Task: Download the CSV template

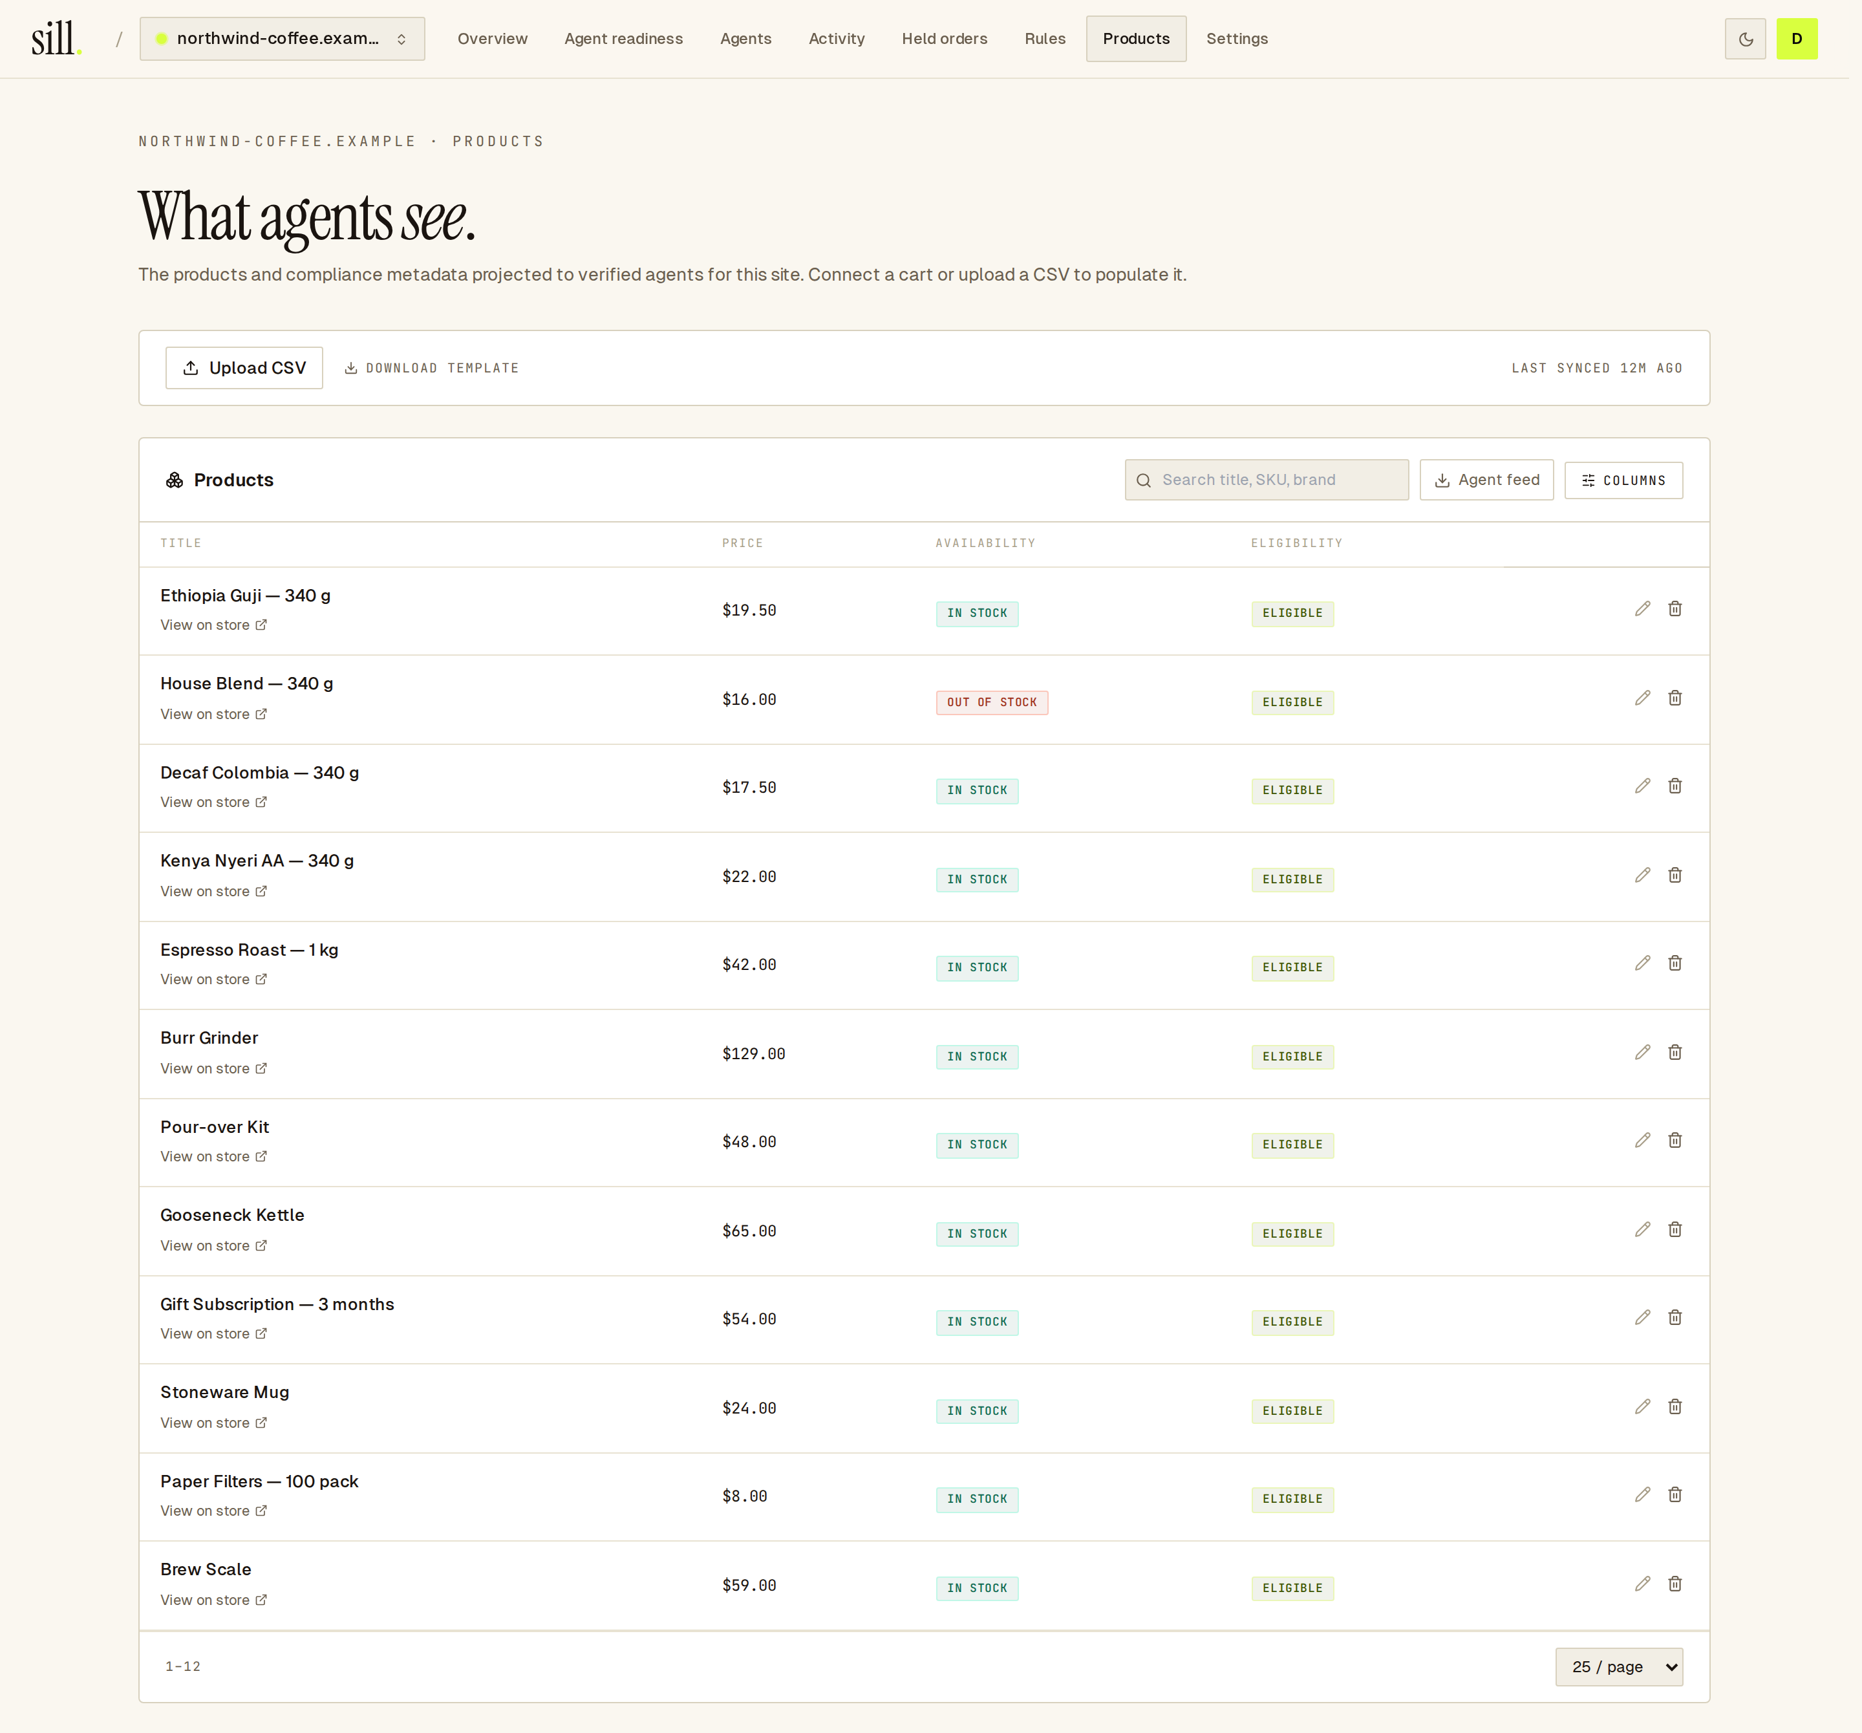Action: point(432,368)
